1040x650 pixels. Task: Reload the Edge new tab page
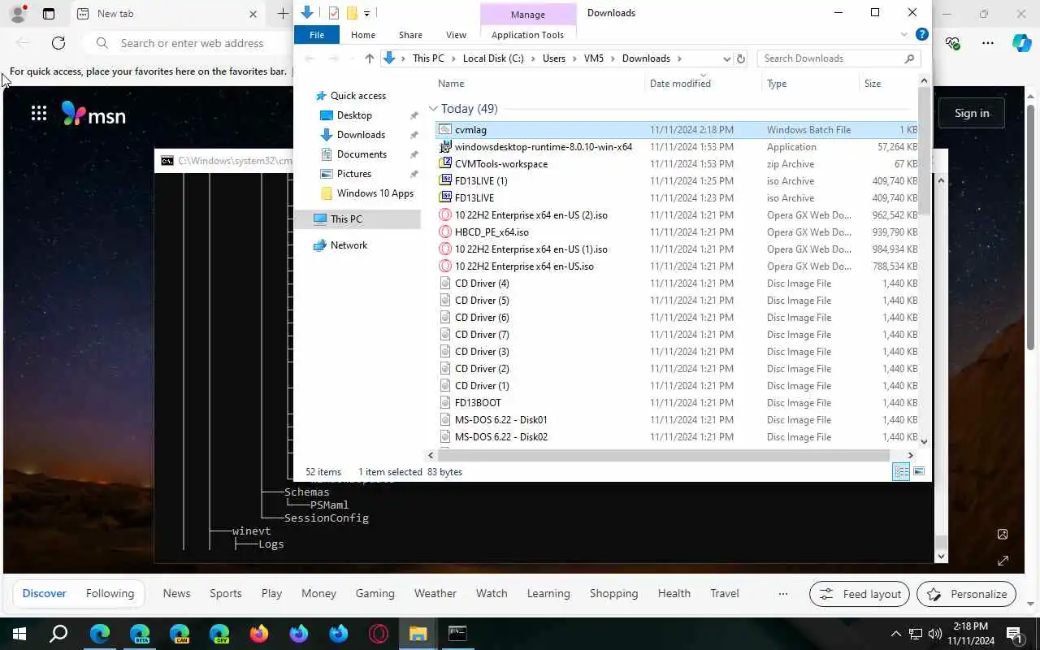(58, 43)
